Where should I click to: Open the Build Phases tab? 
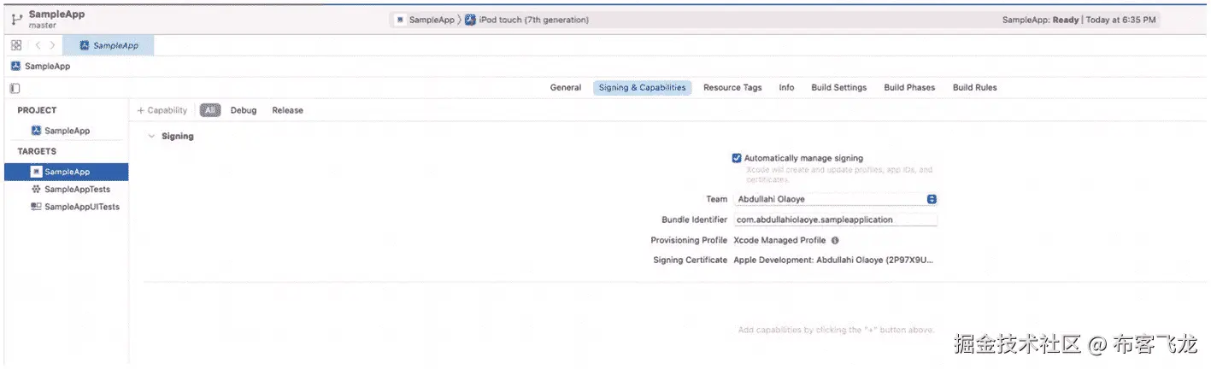(x=909, y=87)
